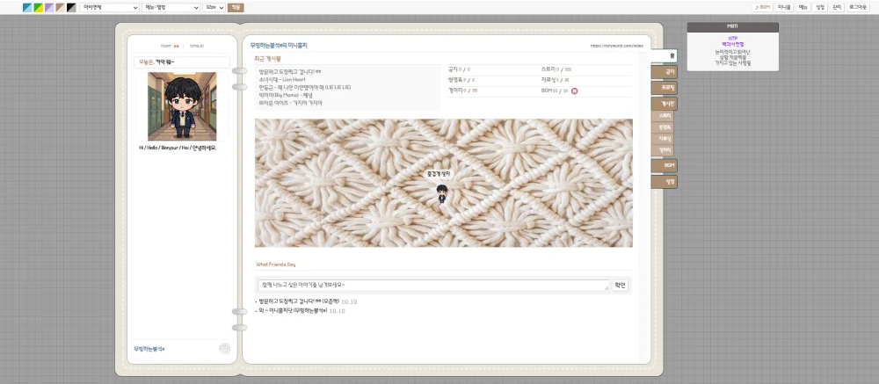Click the minihompy title text

click(x=279, y=46)
